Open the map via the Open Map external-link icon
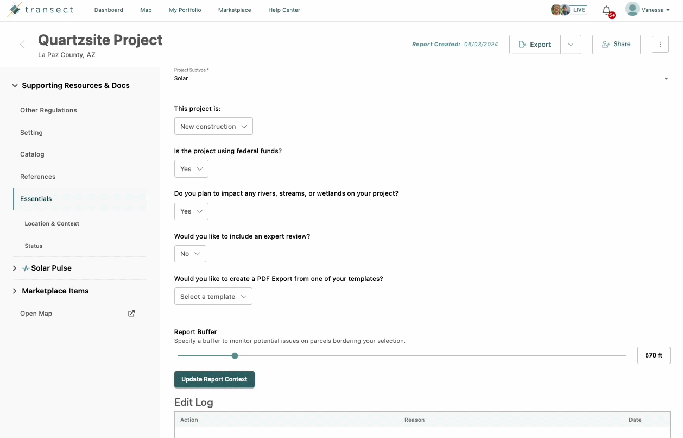This screenshot has width=683, height=438. (131, 313)
